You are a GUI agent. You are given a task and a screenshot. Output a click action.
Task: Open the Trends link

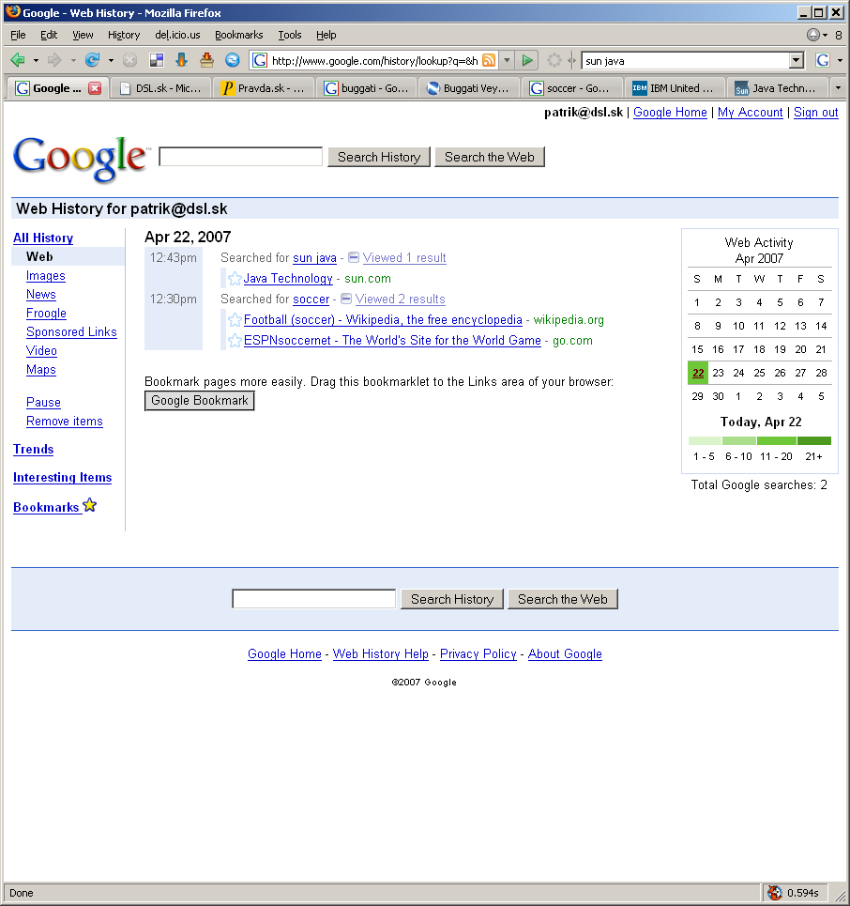(x=34, y=449)
